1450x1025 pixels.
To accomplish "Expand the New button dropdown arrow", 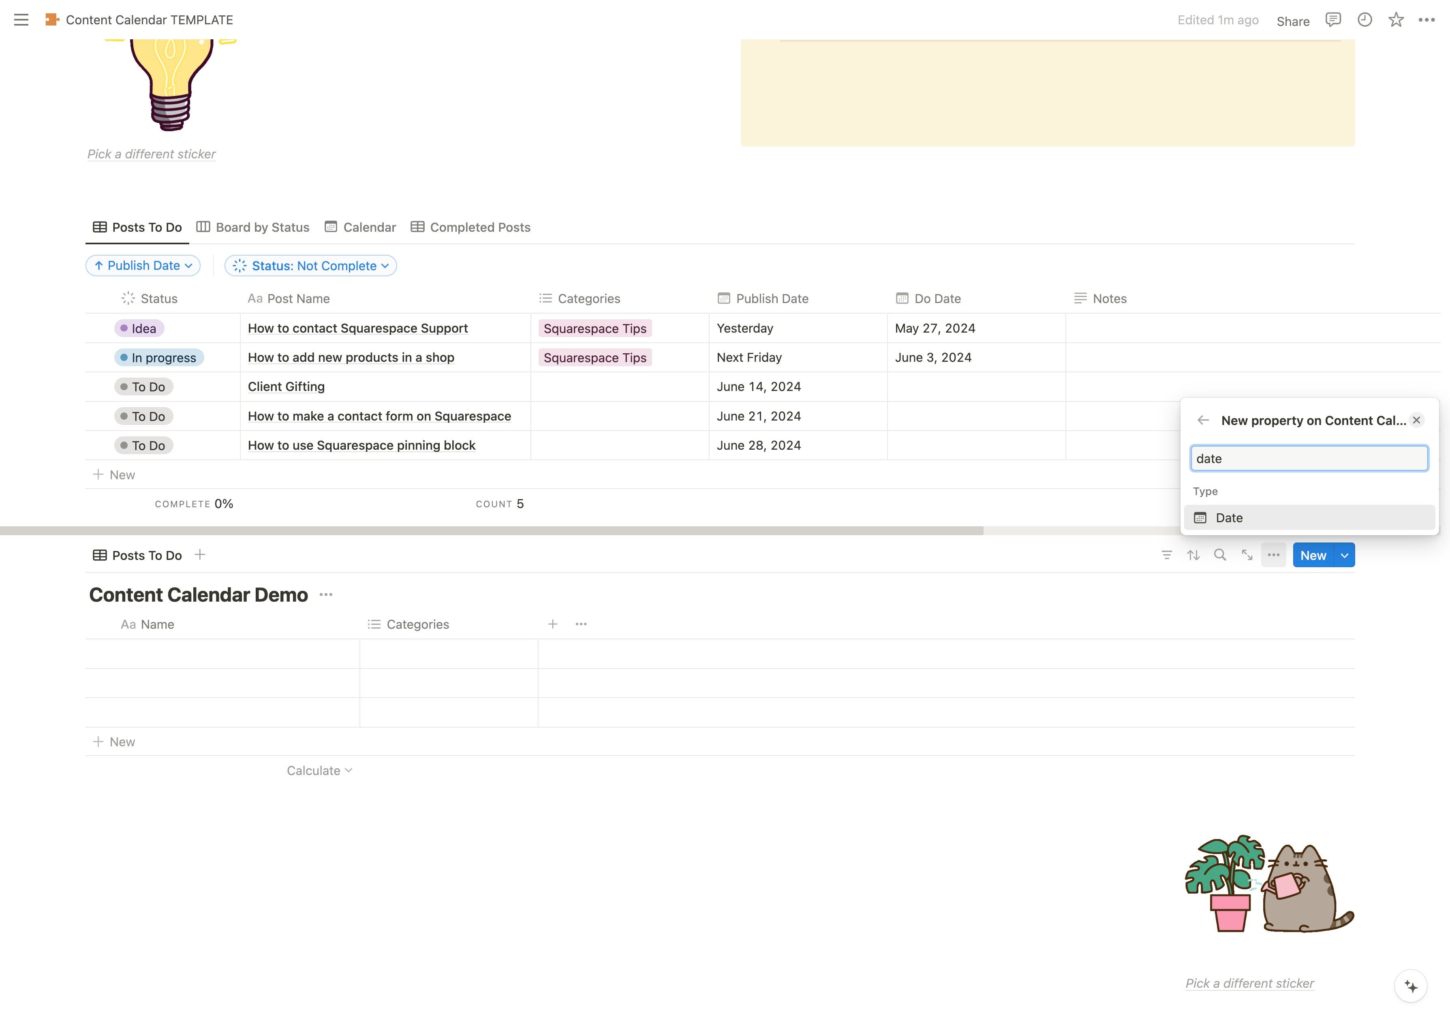I will 1345,555.
